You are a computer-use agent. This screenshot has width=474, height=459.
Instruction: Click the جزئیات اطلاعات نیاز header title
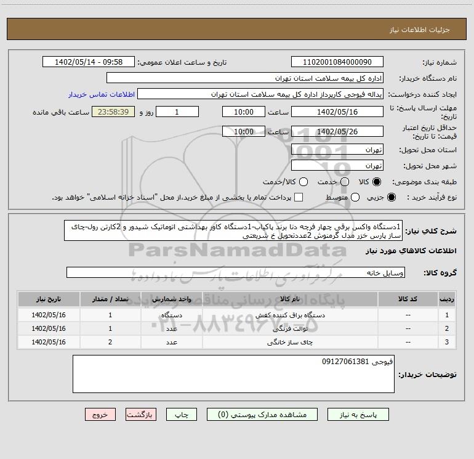420,30
